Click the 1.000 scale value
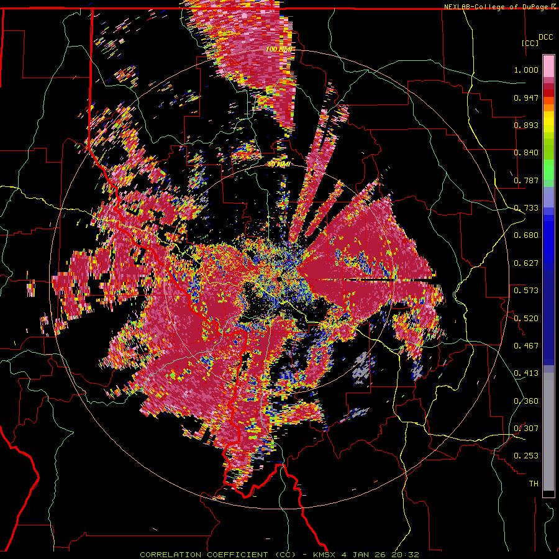Image resolution: width=559 pixels, height=559 pixels. (526, 70)
